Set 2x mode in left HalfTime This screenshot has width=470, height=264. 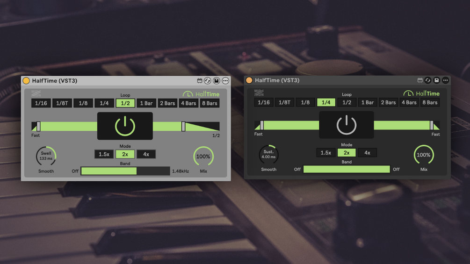pos(125,154)
